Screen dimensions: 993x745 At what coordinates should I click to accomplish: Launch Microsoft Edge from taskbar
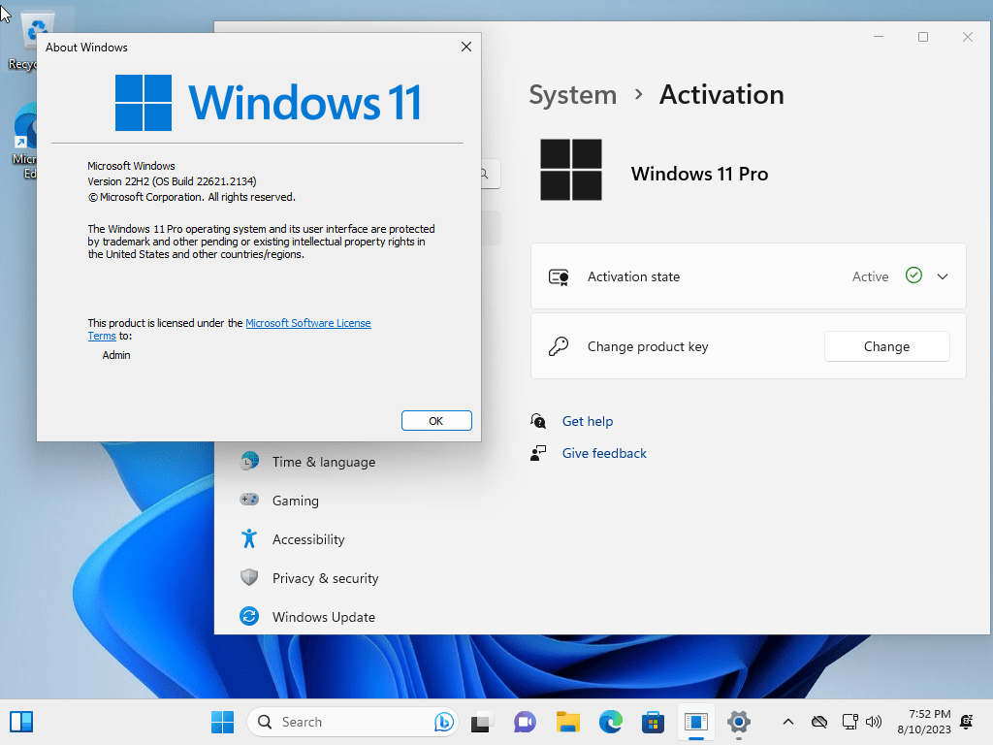click(611, 722)
